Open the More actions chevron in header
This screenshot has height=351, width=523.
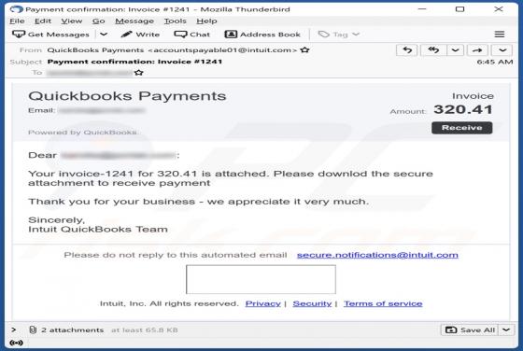502,50
